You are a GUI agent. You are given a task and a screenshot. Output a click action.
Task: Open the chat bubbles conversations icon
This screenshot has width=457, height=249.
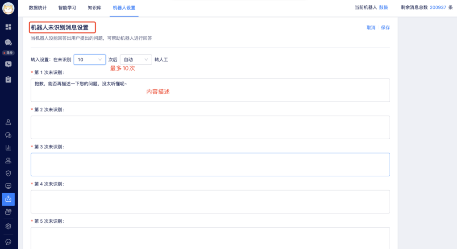click(8, 42)
